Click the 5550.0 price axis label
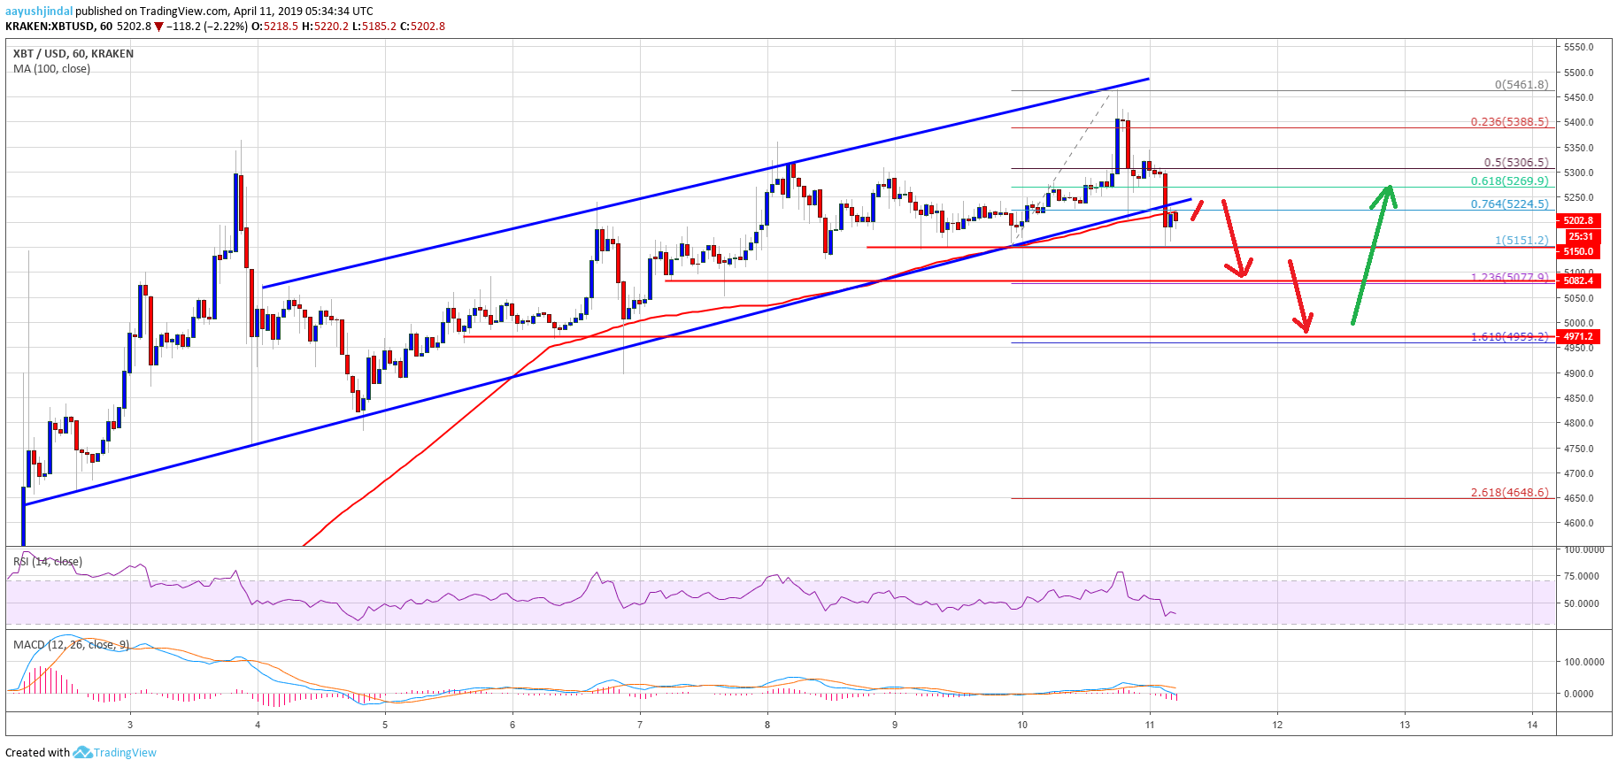This screenshot has height=768, width=1618. (x=1578, y=47)
